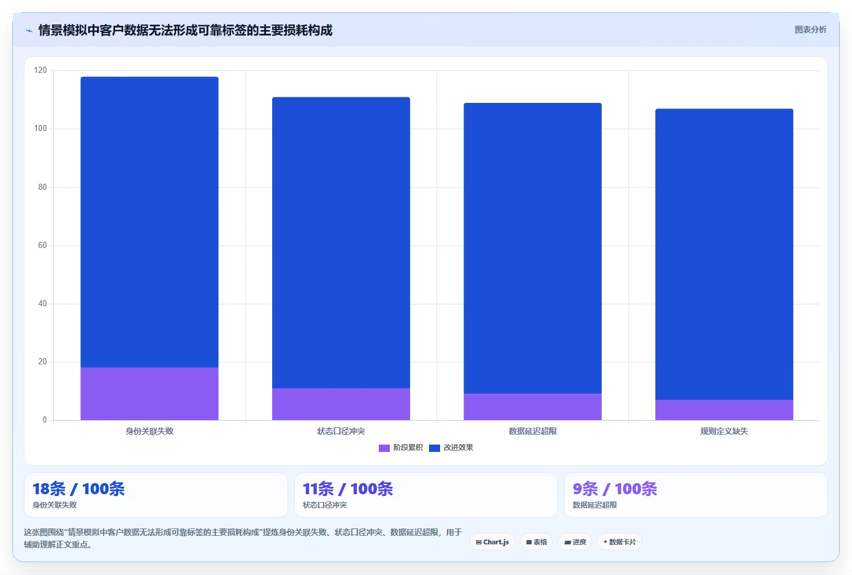Click the lightning icon beside the chart title
852x575 pixels.
point(29,31)
